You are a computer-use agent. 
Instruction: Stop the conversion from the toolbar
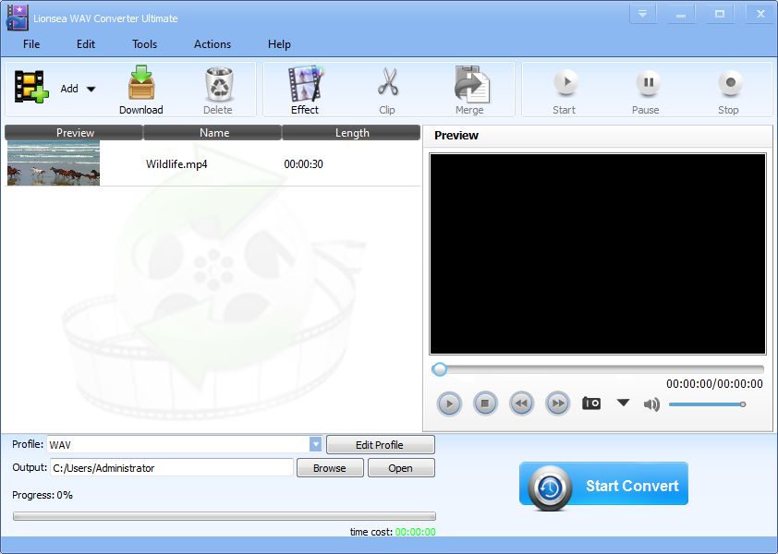[728, 92]
